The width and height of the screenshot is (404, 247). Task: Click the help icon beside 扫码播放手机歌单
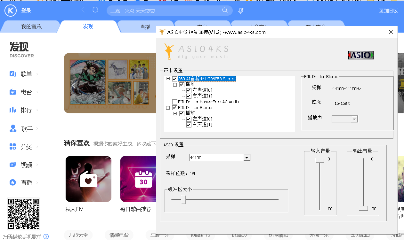click(x=46, y=237)
